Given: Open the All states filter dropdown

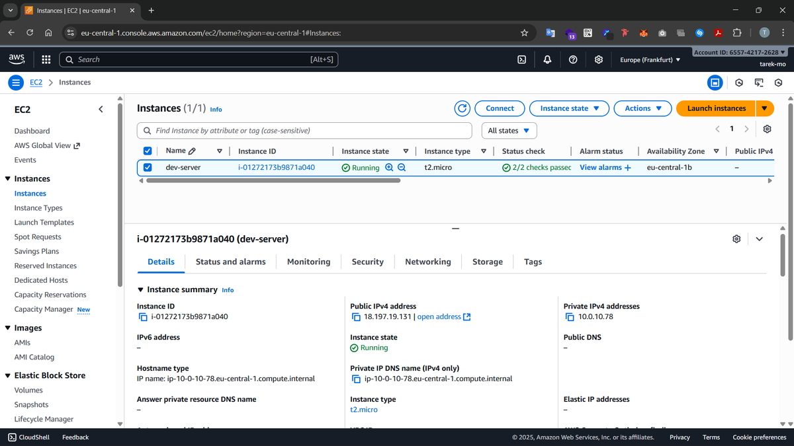Looking at the screenshot, I should [x=509, y=130].
